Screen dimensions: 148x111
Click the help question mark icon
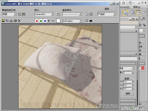130,3
